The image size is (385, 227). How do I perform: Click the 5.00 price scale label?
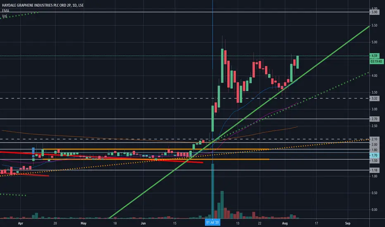[374, 42]
